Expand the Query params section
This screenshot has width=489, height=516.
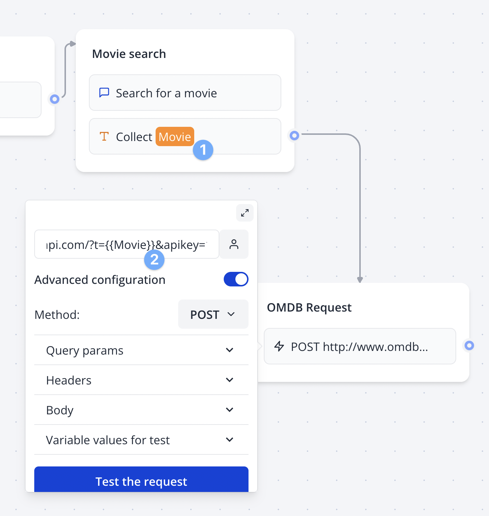tap(141, 350)
